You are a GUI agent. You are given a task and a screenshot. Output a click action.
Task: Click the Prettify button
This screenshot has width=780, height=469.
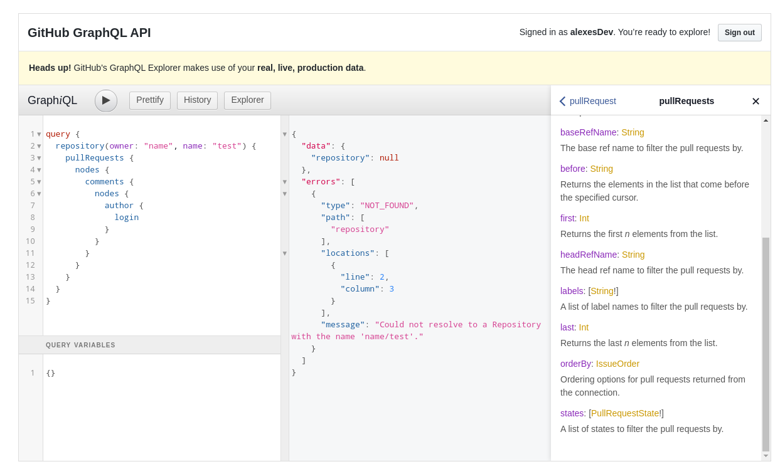click(150, 100)
